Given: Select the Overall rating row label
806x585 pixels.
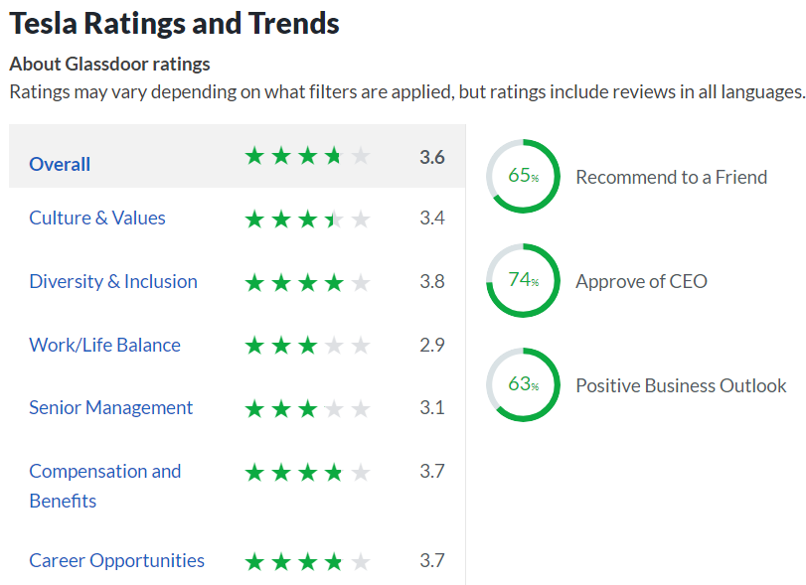Looking at the screenshot, I should click(60, 164).
